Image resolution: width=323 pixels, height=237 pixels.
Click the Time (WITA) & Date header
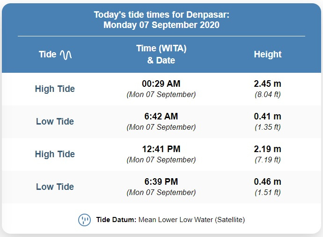pos(161,54)
